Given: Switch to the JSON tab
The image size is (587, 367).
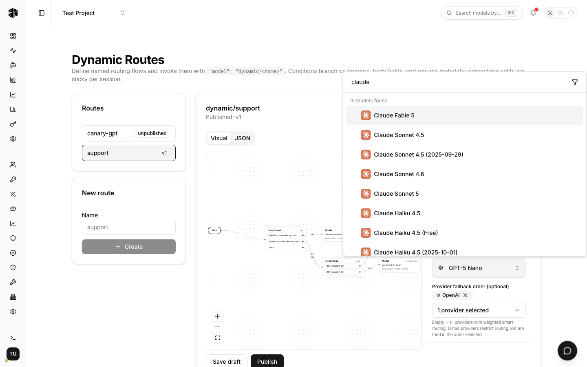Looking at the screenshot, I should coord(243,138).
